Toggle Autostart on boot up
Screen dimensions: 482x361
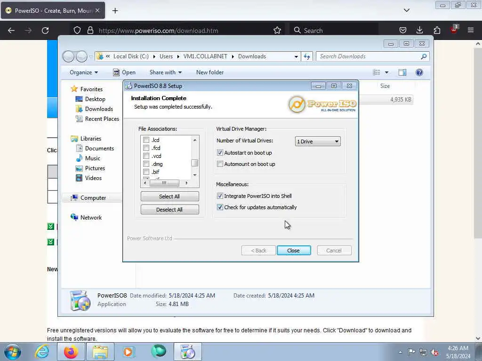coord(220,153)
